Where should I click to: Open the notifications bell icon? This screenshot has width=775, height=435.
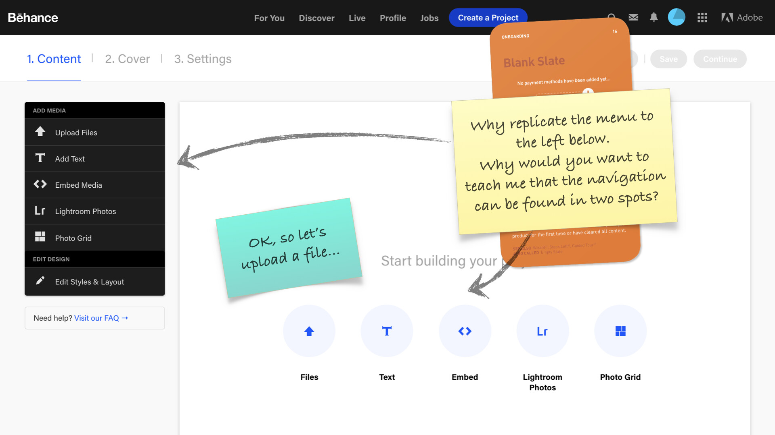[x=654, y=17]
